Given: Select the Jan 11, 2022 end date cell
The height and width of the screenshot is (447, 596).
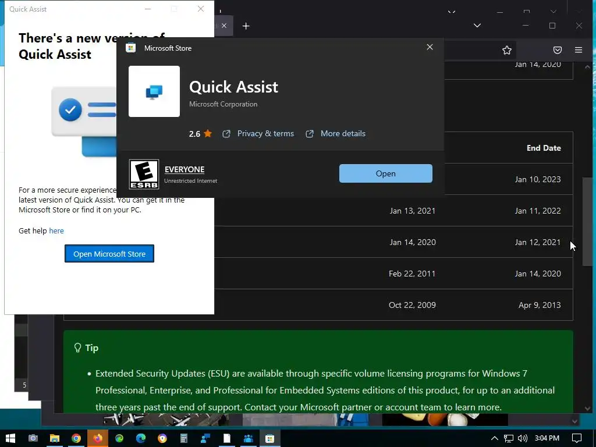Looking at the screenshot, I should point(537,211).
